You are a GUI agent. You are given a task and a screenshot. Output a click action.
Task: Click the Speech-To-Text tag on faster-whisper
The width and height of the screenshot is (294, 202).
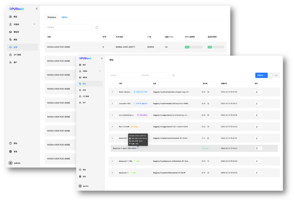140,92
